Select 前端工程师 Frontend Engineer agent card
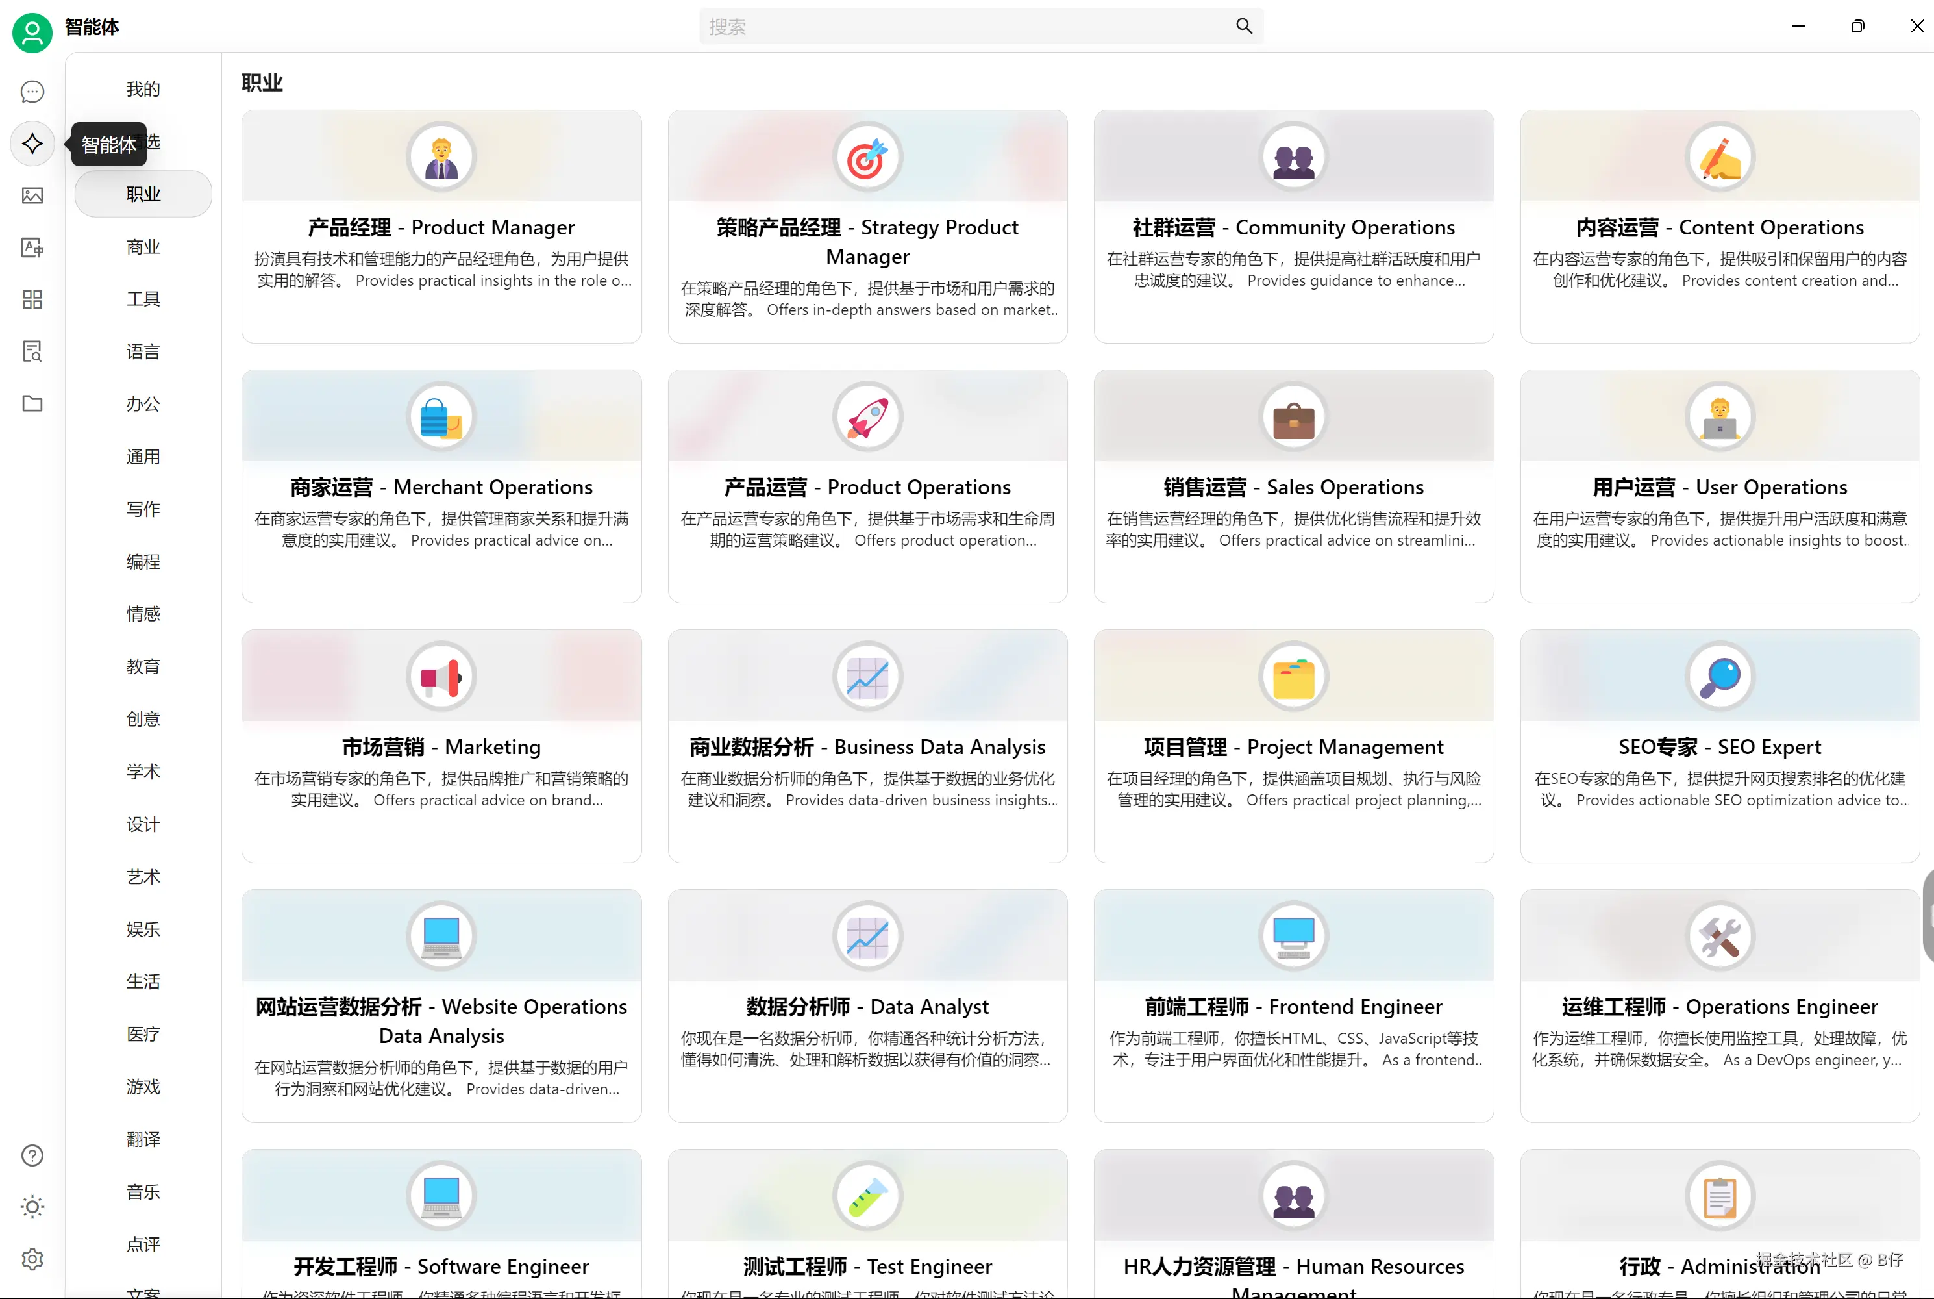 click(1293, 1005)
